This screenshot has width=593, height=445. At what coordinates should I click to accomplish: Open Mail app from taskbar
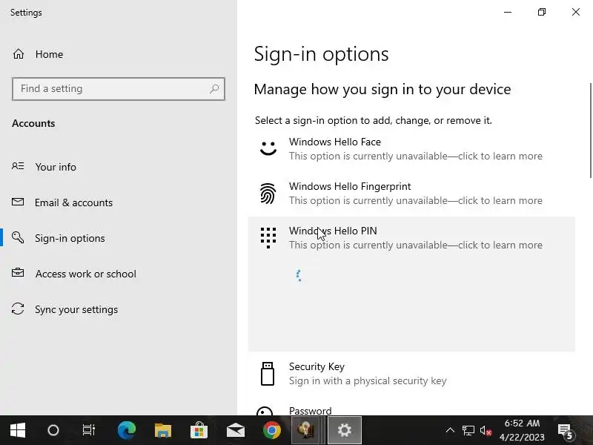coord(235,430)
